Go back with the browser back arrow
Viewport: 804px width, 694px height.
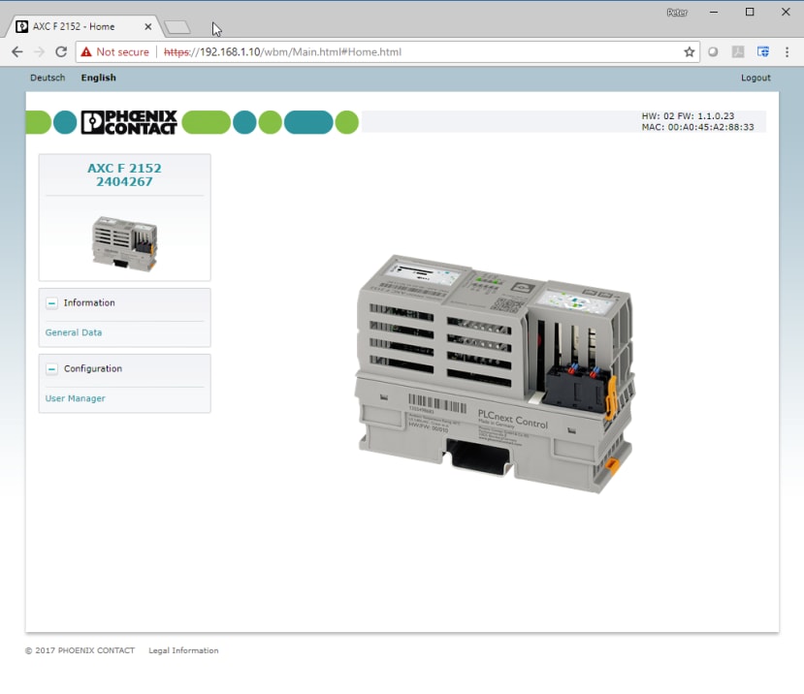point(16,51)
